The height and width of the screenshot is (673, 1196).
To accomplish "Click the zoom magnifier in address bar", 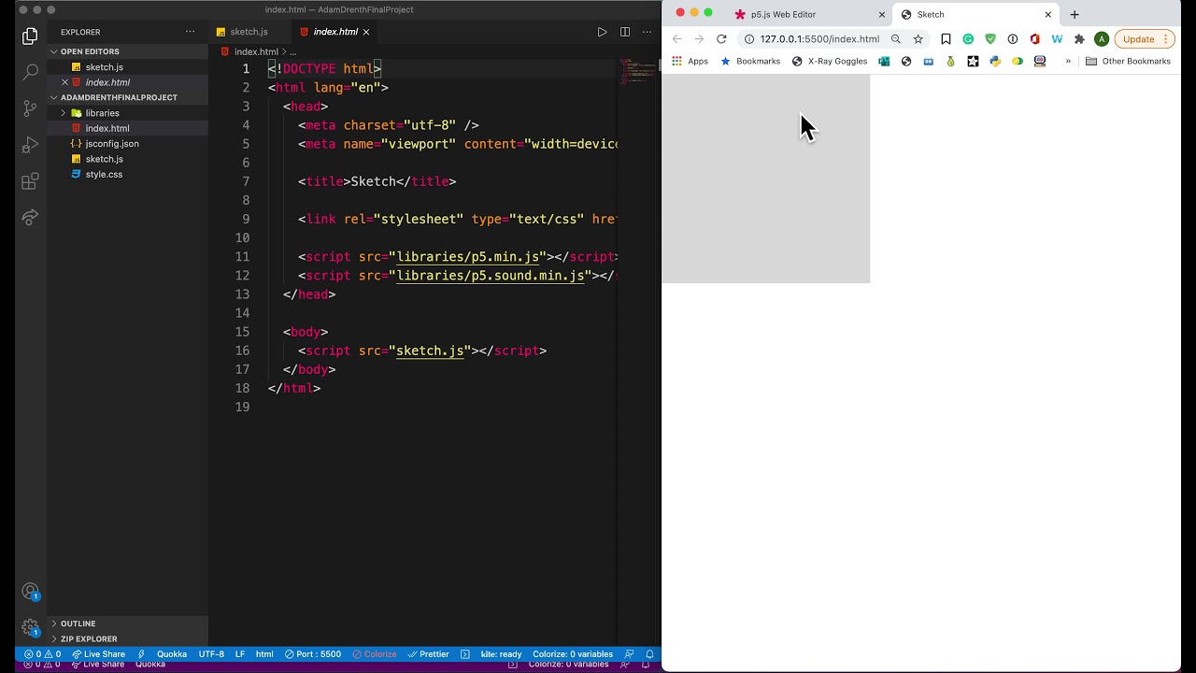I will 896,39.
